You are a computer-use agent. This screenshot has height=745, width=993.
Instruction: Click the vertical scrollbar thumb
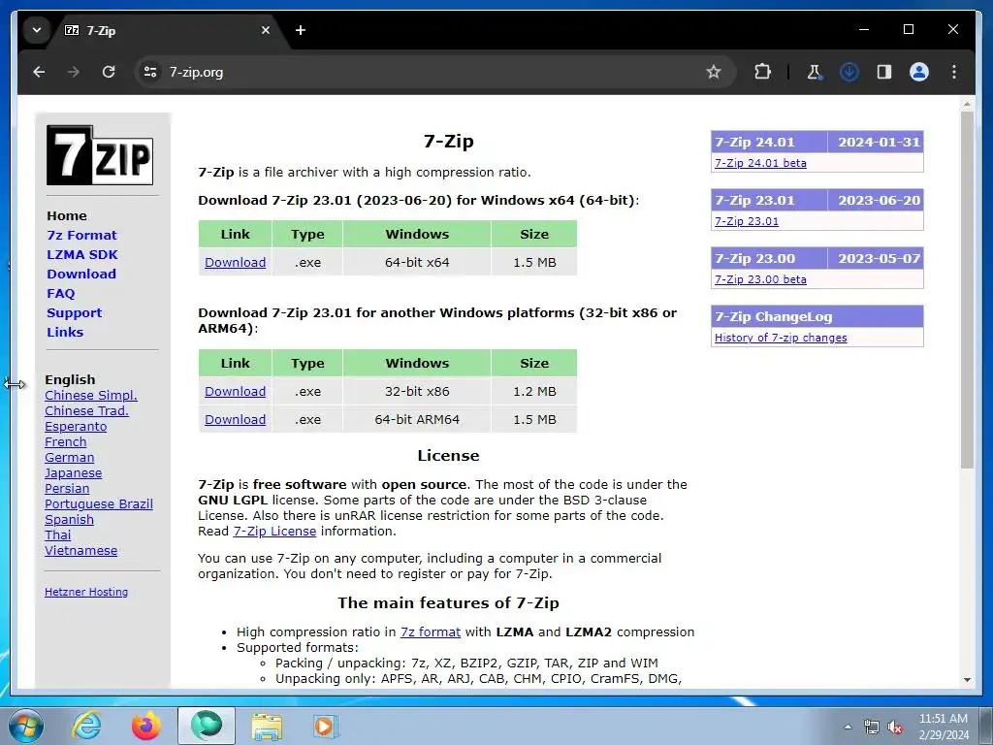click(x=967, y=290)
